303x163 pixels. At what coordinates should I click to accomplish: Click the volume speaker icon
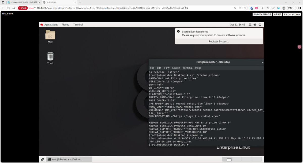click(x=255, y=25)
